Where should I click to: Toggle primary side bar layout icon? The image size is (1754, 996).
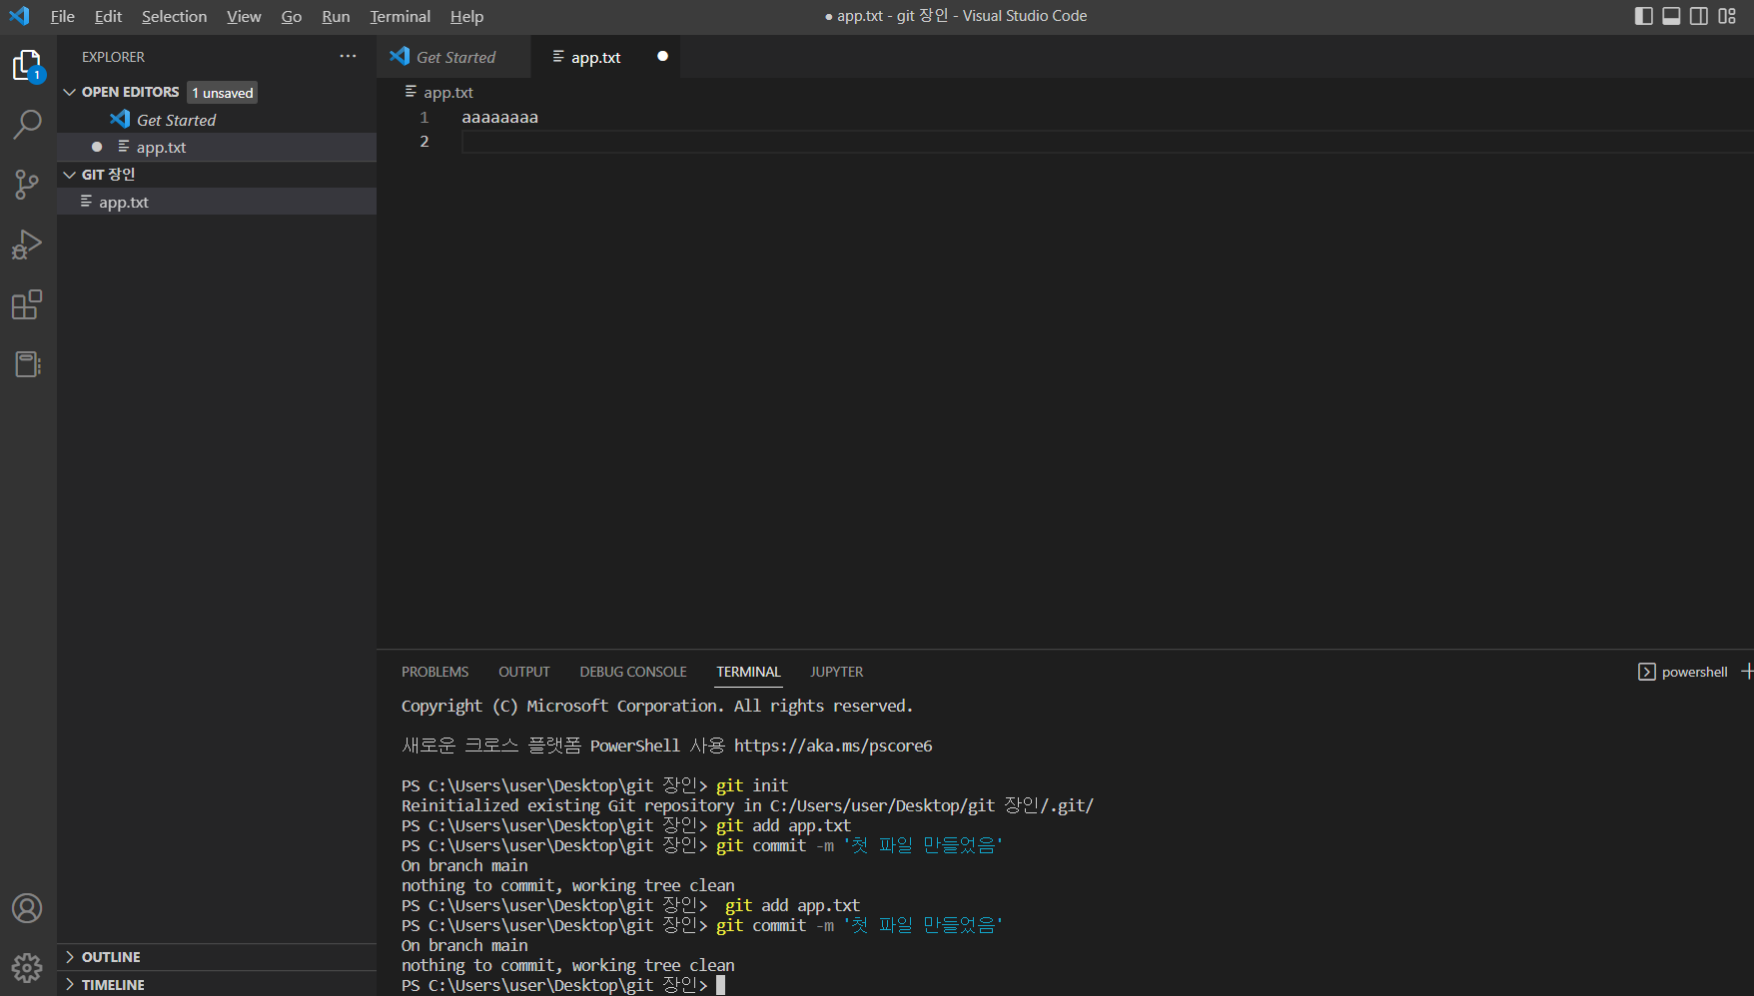click(1643, 16)
